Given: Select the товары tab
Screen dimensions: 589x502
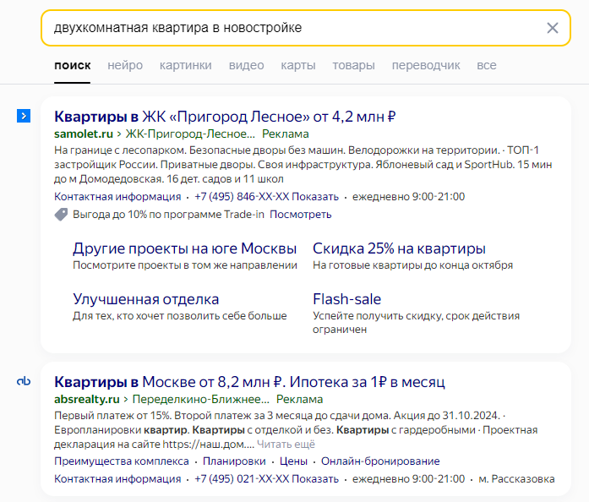Looking at the screenshot, I should pos(353,65).
